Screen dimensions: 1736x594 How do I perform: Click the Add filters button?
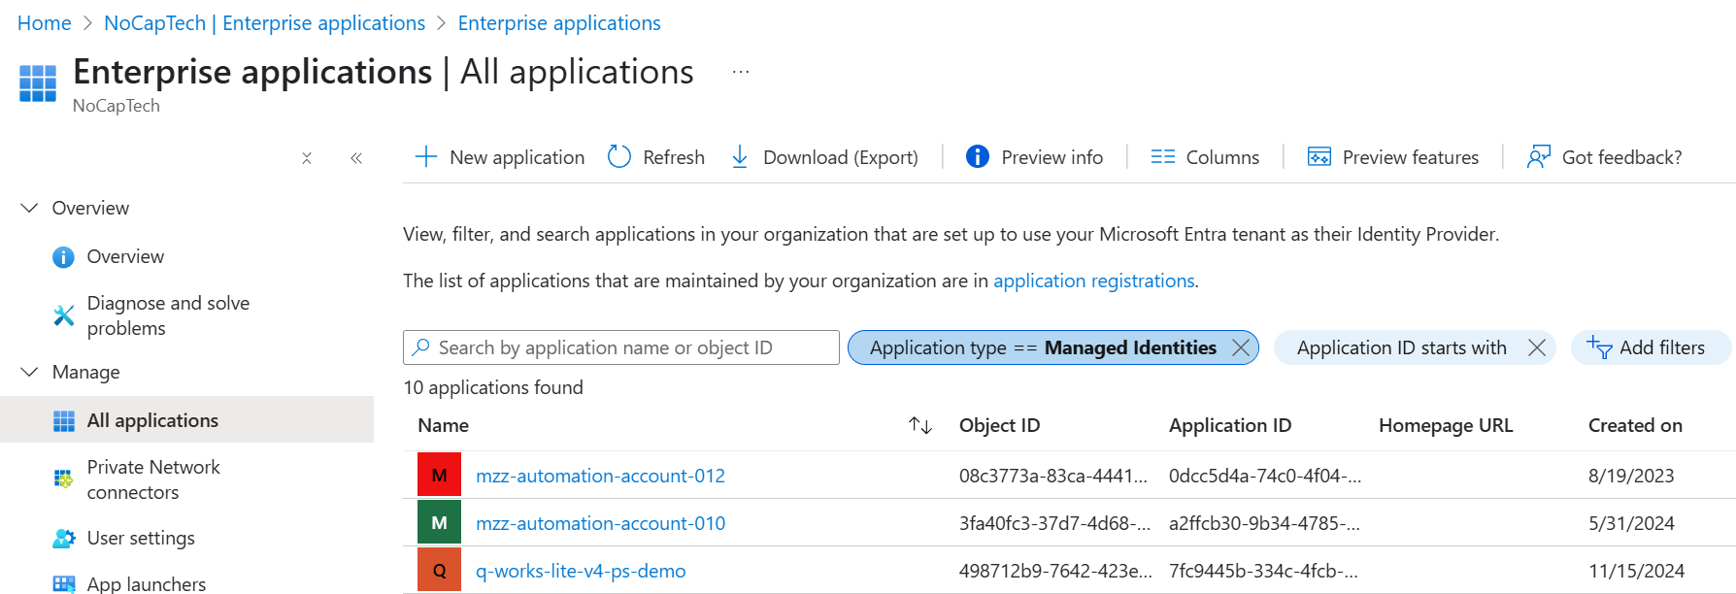click(x=1651, y=347)
